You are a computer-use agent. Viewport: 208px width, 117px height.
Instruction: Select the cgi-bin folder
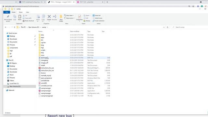(x=43, y=43)
